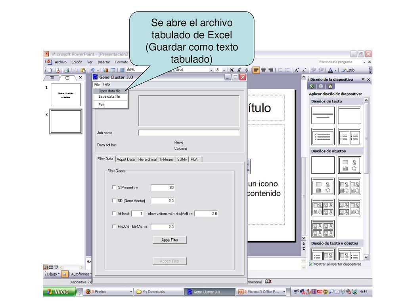
Task: Choose Exit from the File menu
Action: pyautogui.click(x=110, y=104)
